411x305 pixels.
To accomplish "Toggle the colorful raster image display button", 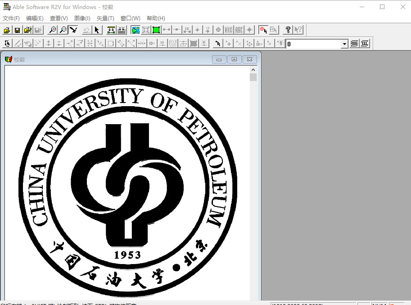I will 135,30.
